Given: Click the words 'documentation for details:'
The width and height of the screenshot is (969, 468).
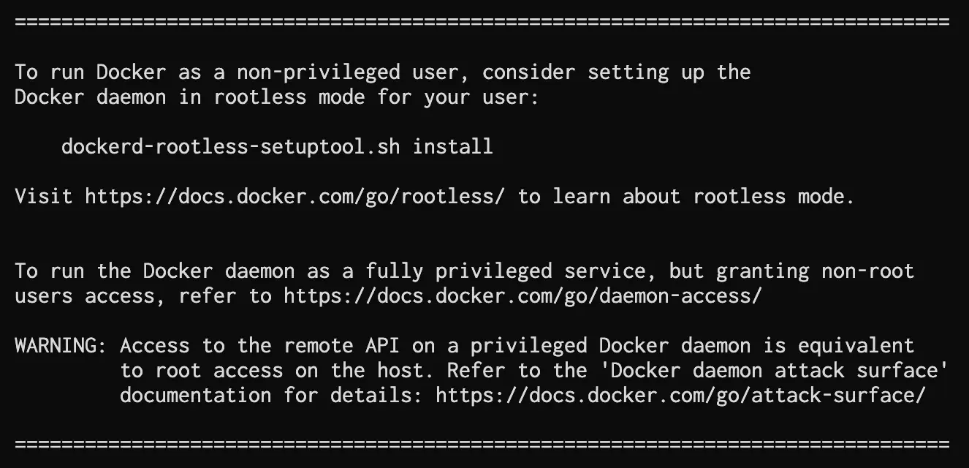Looking at the screenshot, I should 271,396.
